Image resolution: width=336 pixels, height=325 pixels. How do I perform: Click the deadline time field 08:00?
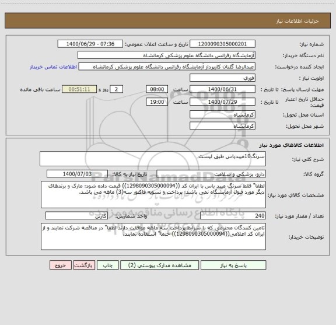coord(157,89)
